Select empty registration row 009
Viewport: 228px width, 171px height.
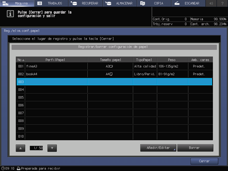[114, 129]
